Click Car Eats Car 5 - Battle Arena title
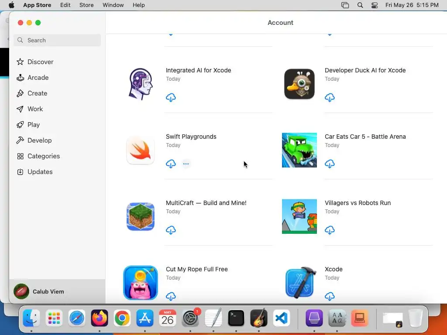 coord(365,137)
